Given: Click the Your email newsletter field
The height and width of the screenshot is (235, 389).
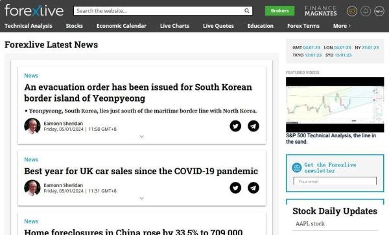Looking at the screenshot, I should pos(335,181).
